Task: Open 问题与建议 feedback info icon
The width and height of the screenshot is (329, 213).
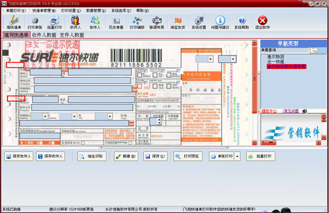Action: click(220, 23)
